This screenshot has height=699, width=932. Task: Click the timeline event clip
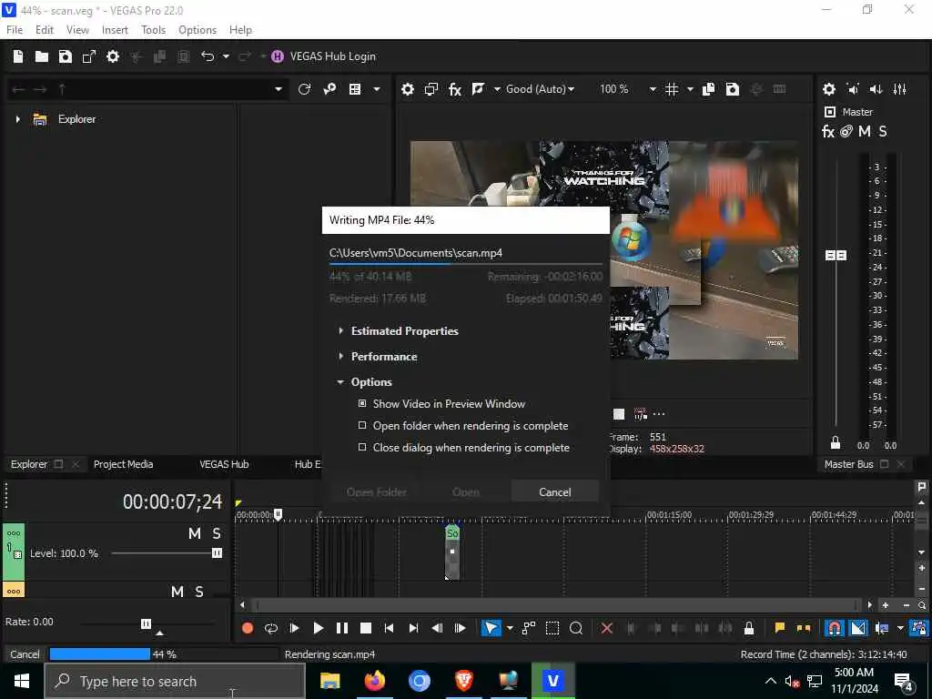[452, 552]
